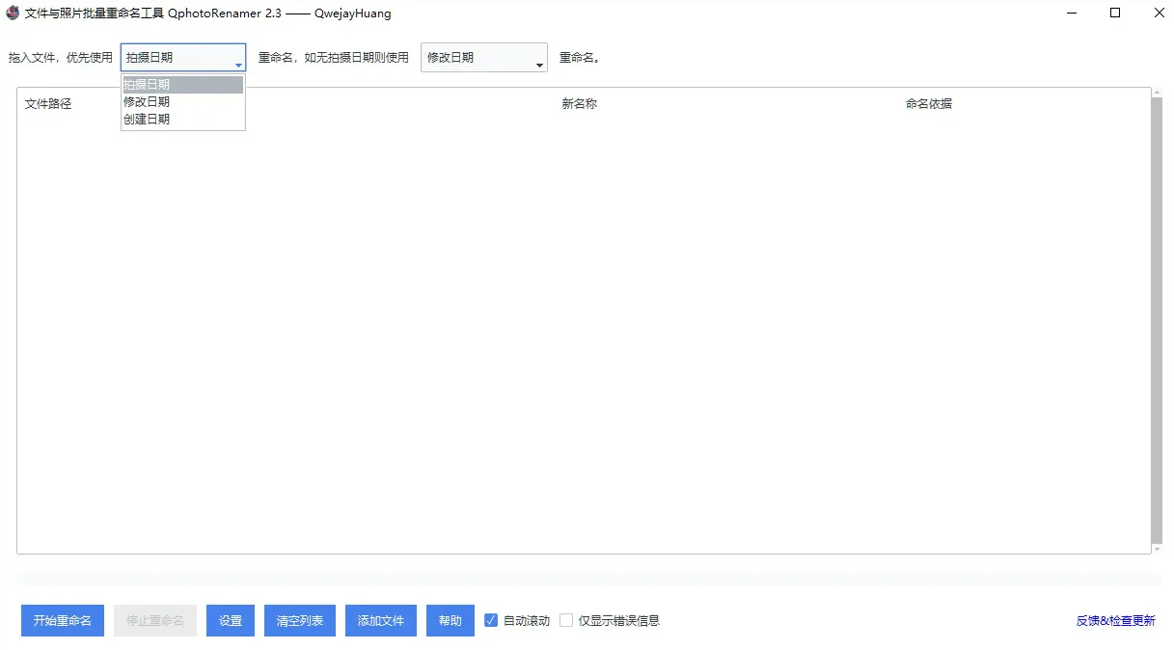1174x650 pixels.
Task: Click the 新名称 column header
Action: click(579, 103)
